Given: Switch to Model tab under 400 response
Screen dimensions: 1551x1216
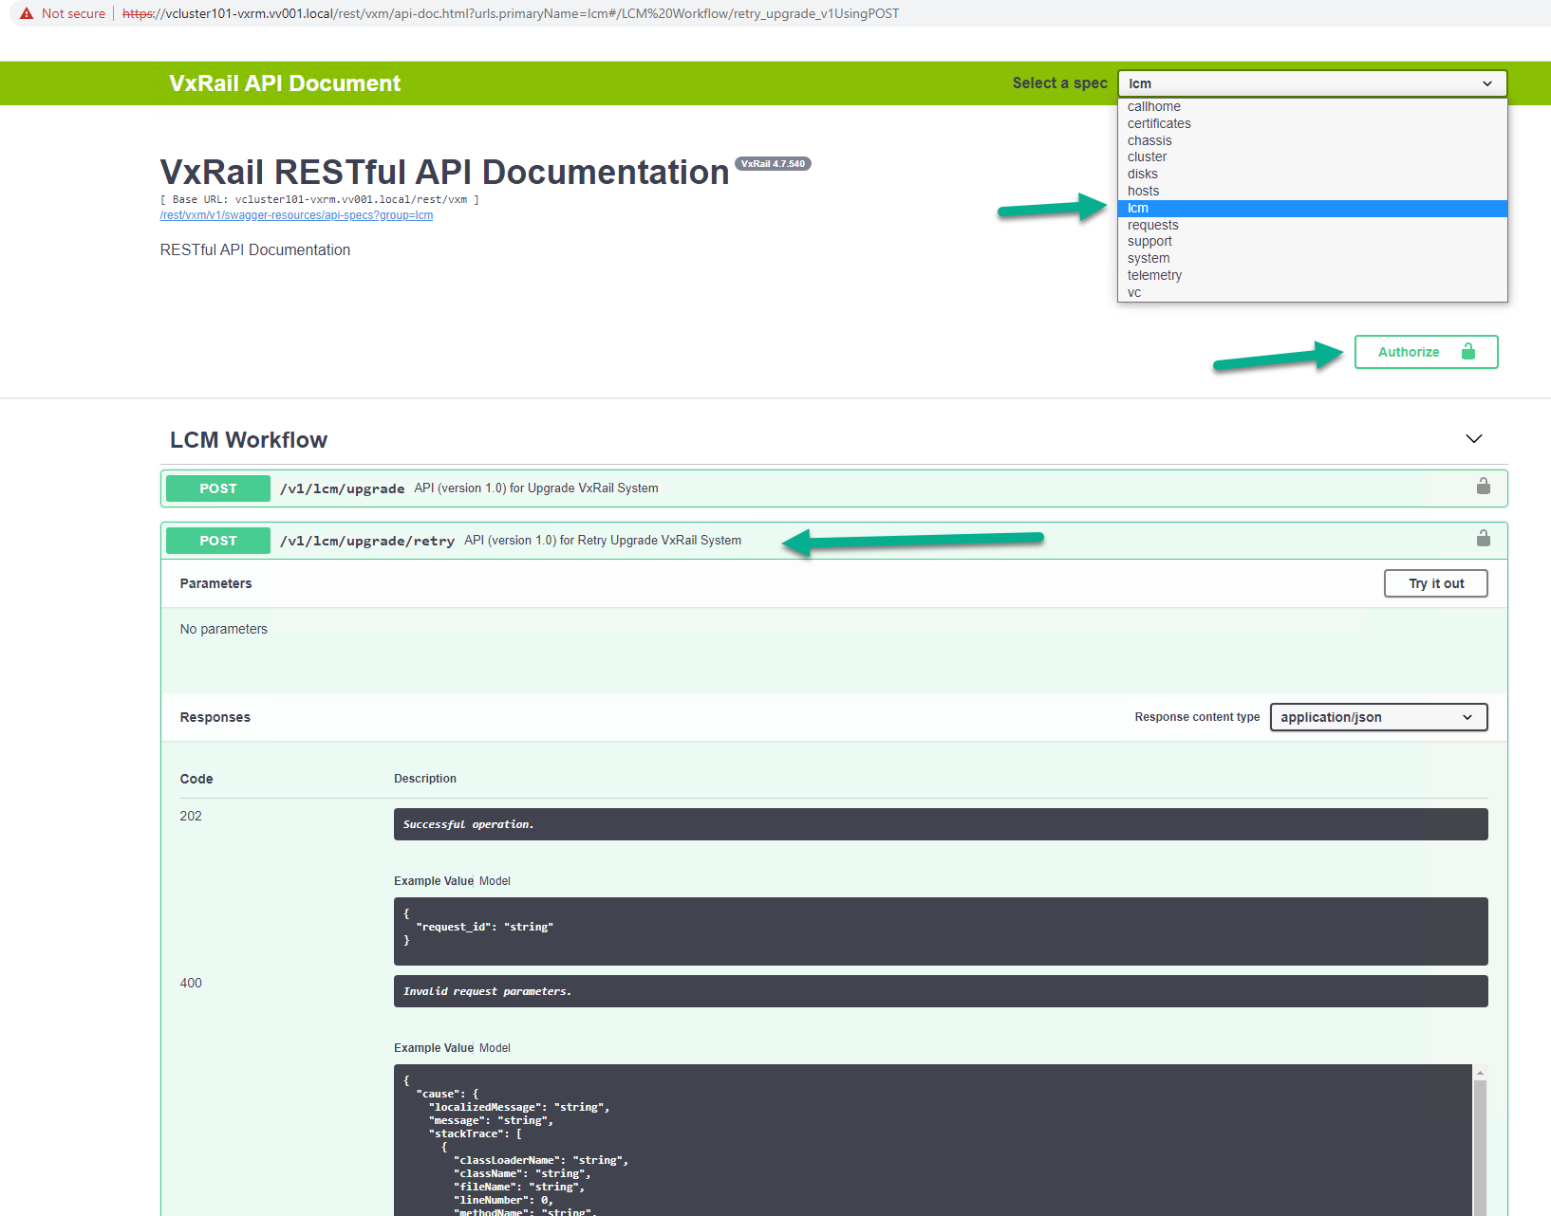Looking at the screenshot, I should click(495, 1048).
